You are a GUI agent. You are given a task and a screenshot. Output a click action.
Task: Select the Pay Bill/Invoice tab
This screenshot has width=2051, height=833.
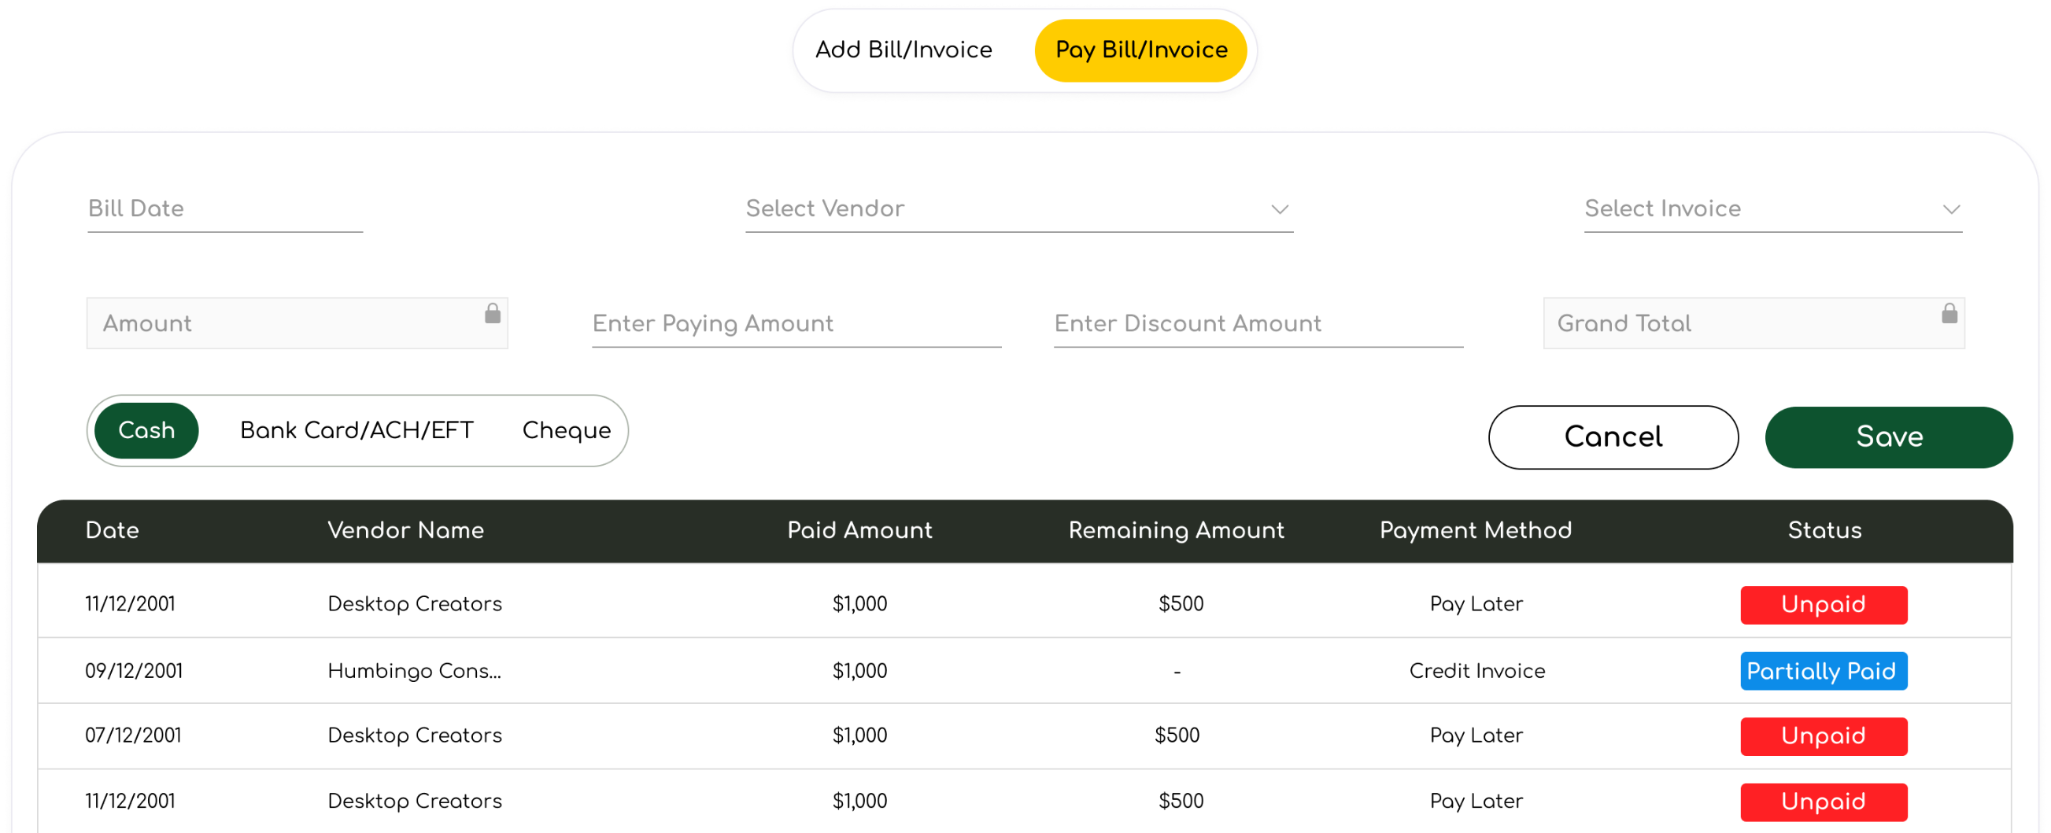coord(1141,50)
